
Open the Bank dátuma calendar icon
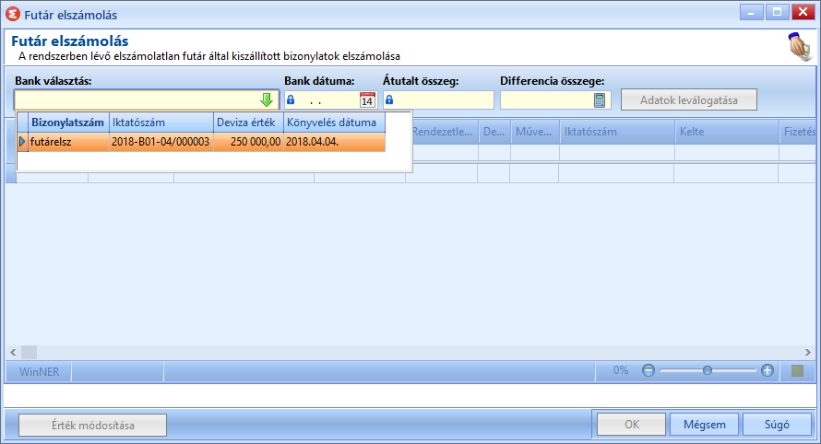click(367, 99)
